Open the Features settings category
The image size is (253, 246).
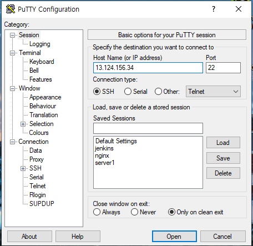[41, 79]
